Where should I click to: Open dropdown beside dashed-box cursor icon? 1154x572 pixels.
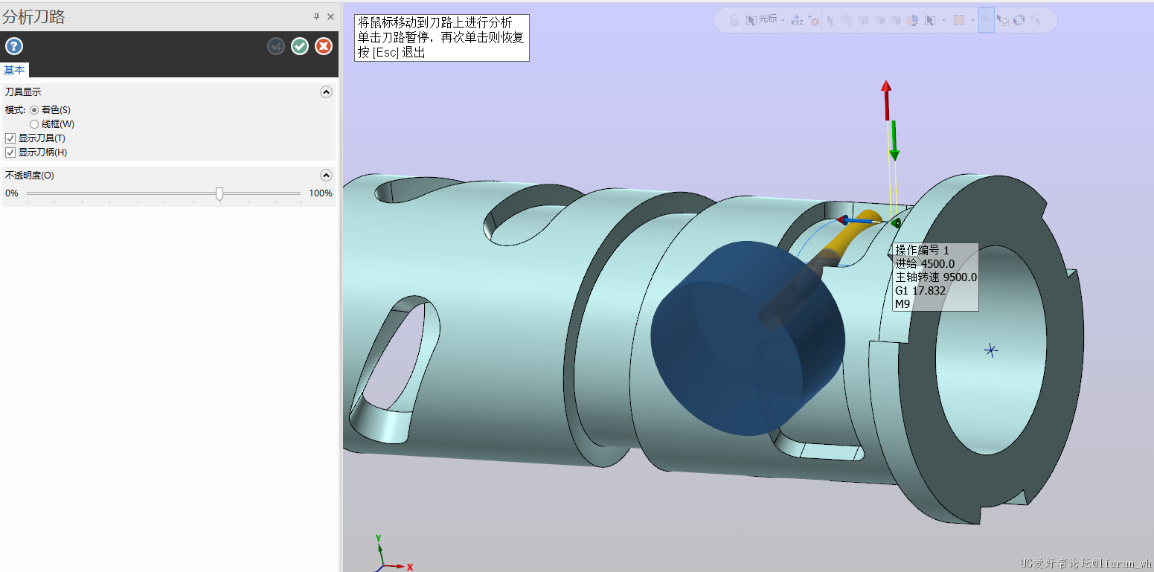(x=943, y=20)
